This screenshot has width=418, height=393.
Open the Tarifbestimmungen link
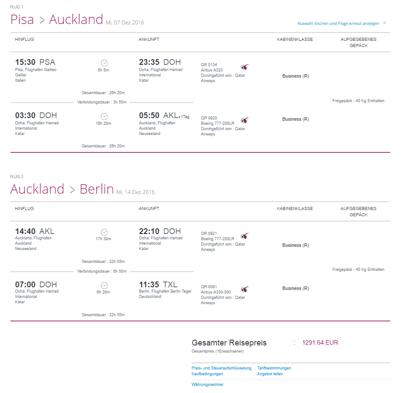[x=274, y=368]
